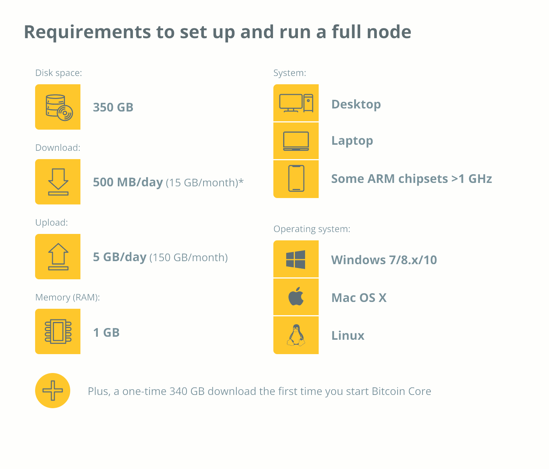Click the 'System:' section label

tap(290, 73)
